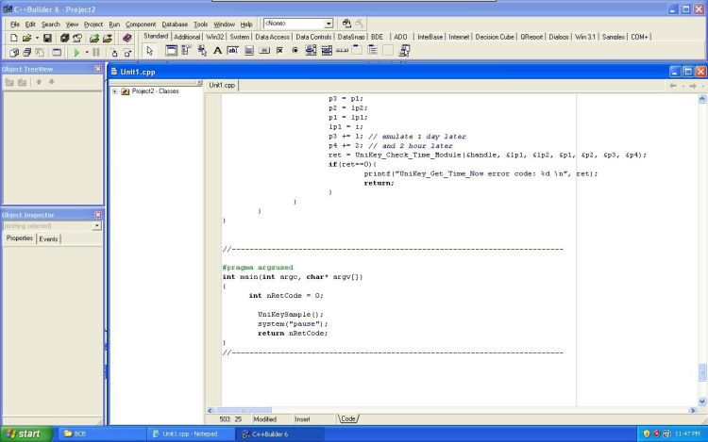Open Help contents book icon
This screenshot has height=442, width=708.
(126, 39)
